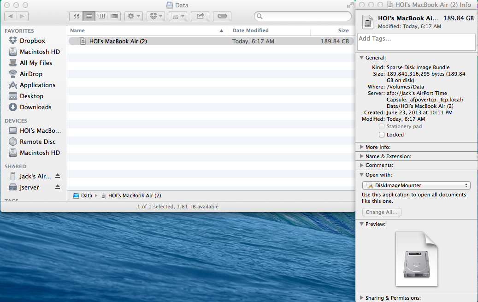Click the proxy icon in Info title bar
The image size is (478, 302).
[389, 5]
